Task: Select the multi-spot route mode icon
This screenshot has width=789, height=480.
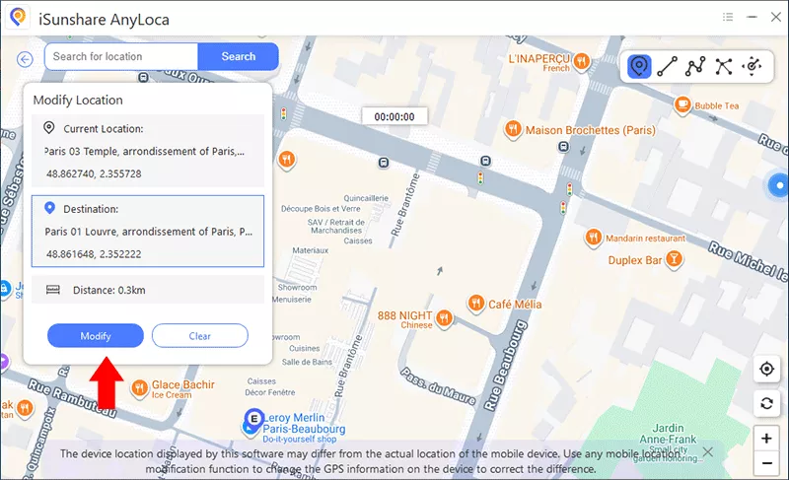Action: point(695,66)
